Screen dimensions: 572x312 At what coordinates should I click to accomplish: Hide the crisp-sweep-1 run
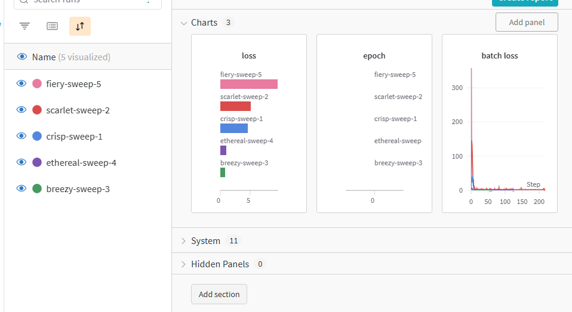coord(21,137)
